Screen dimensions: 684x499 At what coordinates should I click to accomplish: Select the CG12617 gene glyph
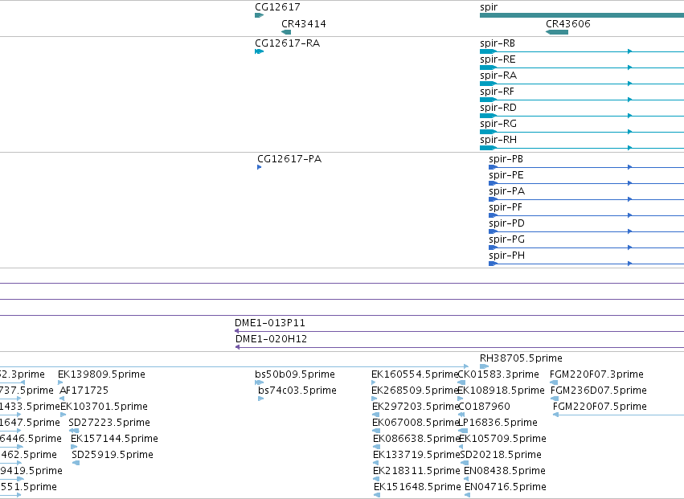pyautogui.click(x=259, y=15)
